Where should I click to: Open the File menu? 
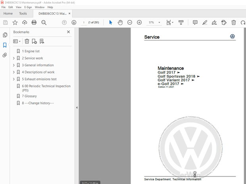4,7
